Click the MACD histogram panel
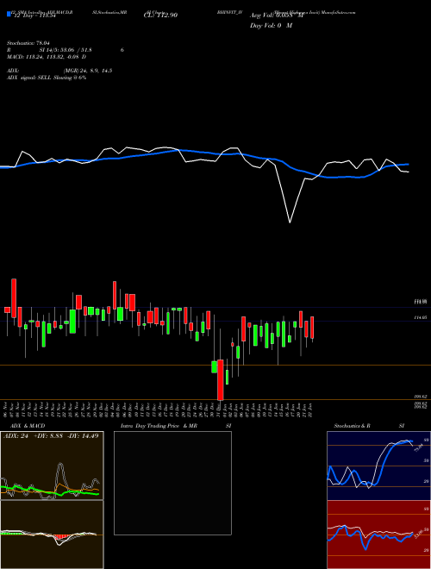This screenshot has height=569, width=431. [x=52, y=535]
